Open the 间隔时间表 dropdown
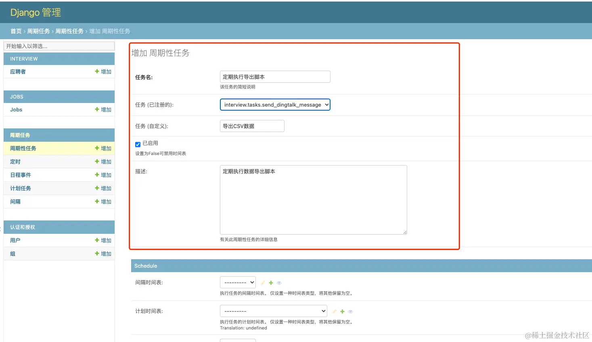The height and width of the screenshot is (342, 592). tap(238, 282)
